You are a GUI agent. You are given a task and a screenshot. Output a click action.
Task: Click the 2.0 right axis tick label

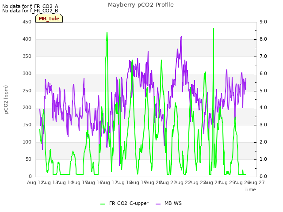tap(264, 142)
